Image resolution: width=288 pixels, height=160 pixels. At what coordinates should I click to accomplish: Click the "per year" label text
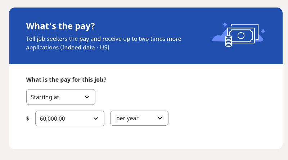127,118
